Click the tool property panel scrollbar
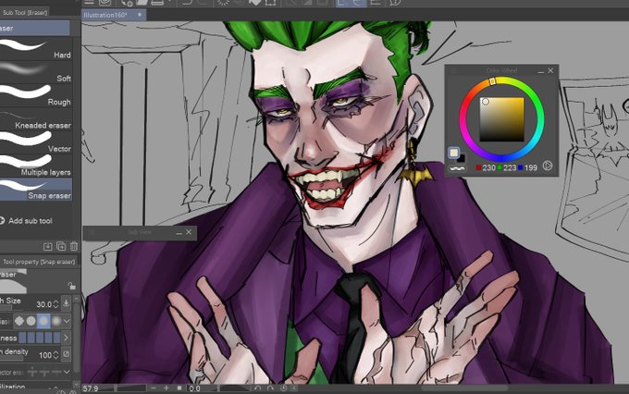Screen dimensions: 629x394 tap(76, 337)
